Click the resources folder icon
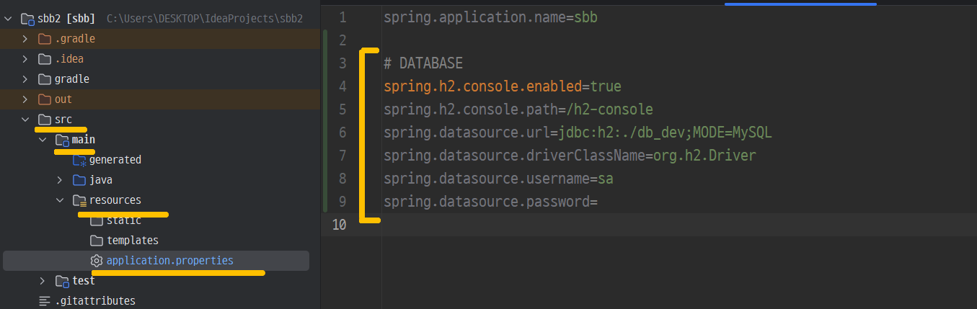The height and width of the screenshot is (309, 977). pos(79,200)
